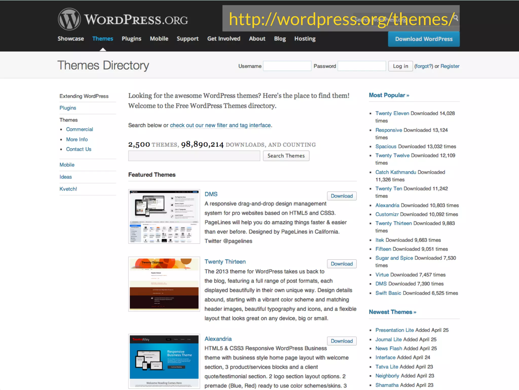The height and width of the screenshot is (390, 519).
Task: Open the Alexandria featured title link
Action: coord(218,339)
